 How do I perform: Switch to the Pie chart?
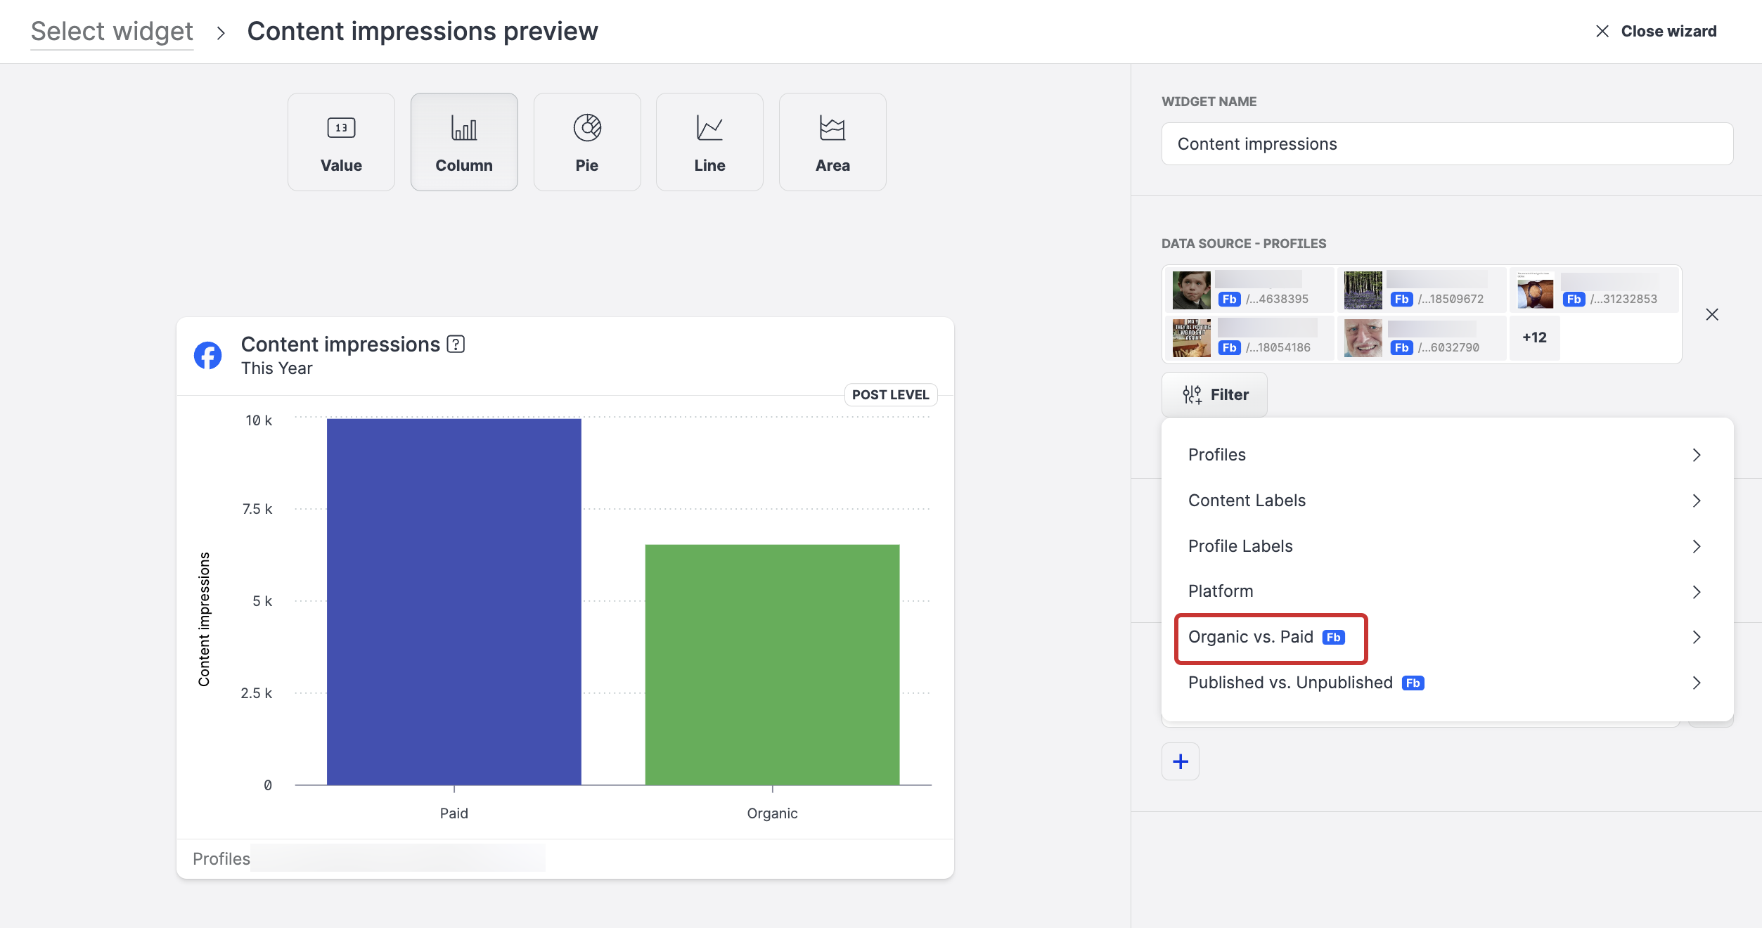click(587, 142)
